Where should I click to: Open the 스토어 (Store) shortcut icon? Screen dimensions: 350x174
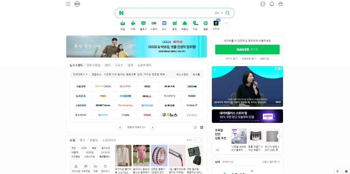154,23
